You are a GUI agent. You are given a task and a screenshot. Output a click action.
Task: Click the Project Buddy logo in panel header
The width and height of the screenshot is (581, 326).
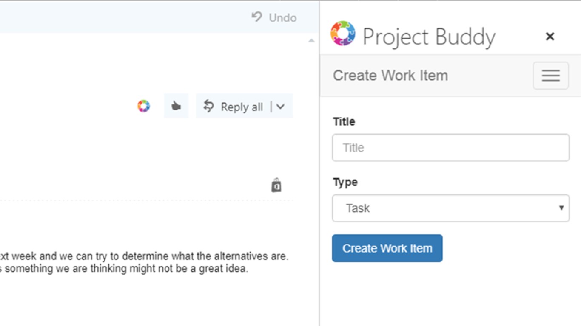pos(343,34)
